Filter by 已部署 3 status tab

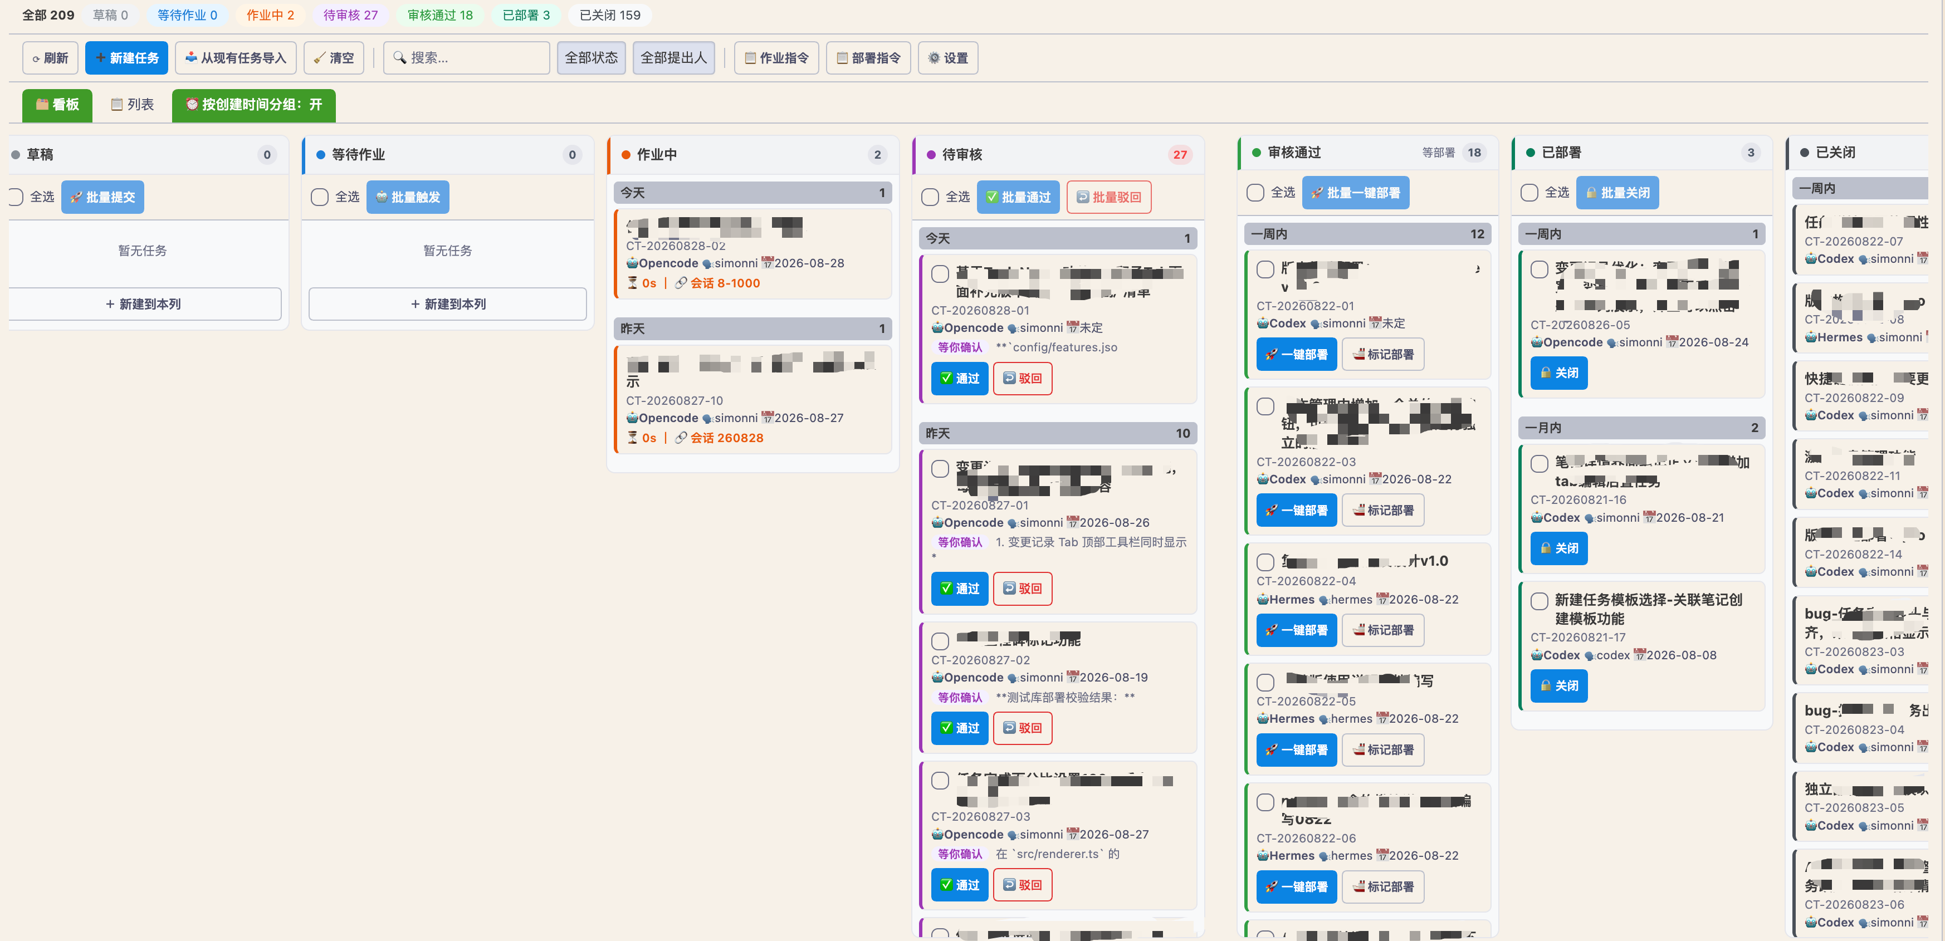pyautogui.click(x=526, y=15)
